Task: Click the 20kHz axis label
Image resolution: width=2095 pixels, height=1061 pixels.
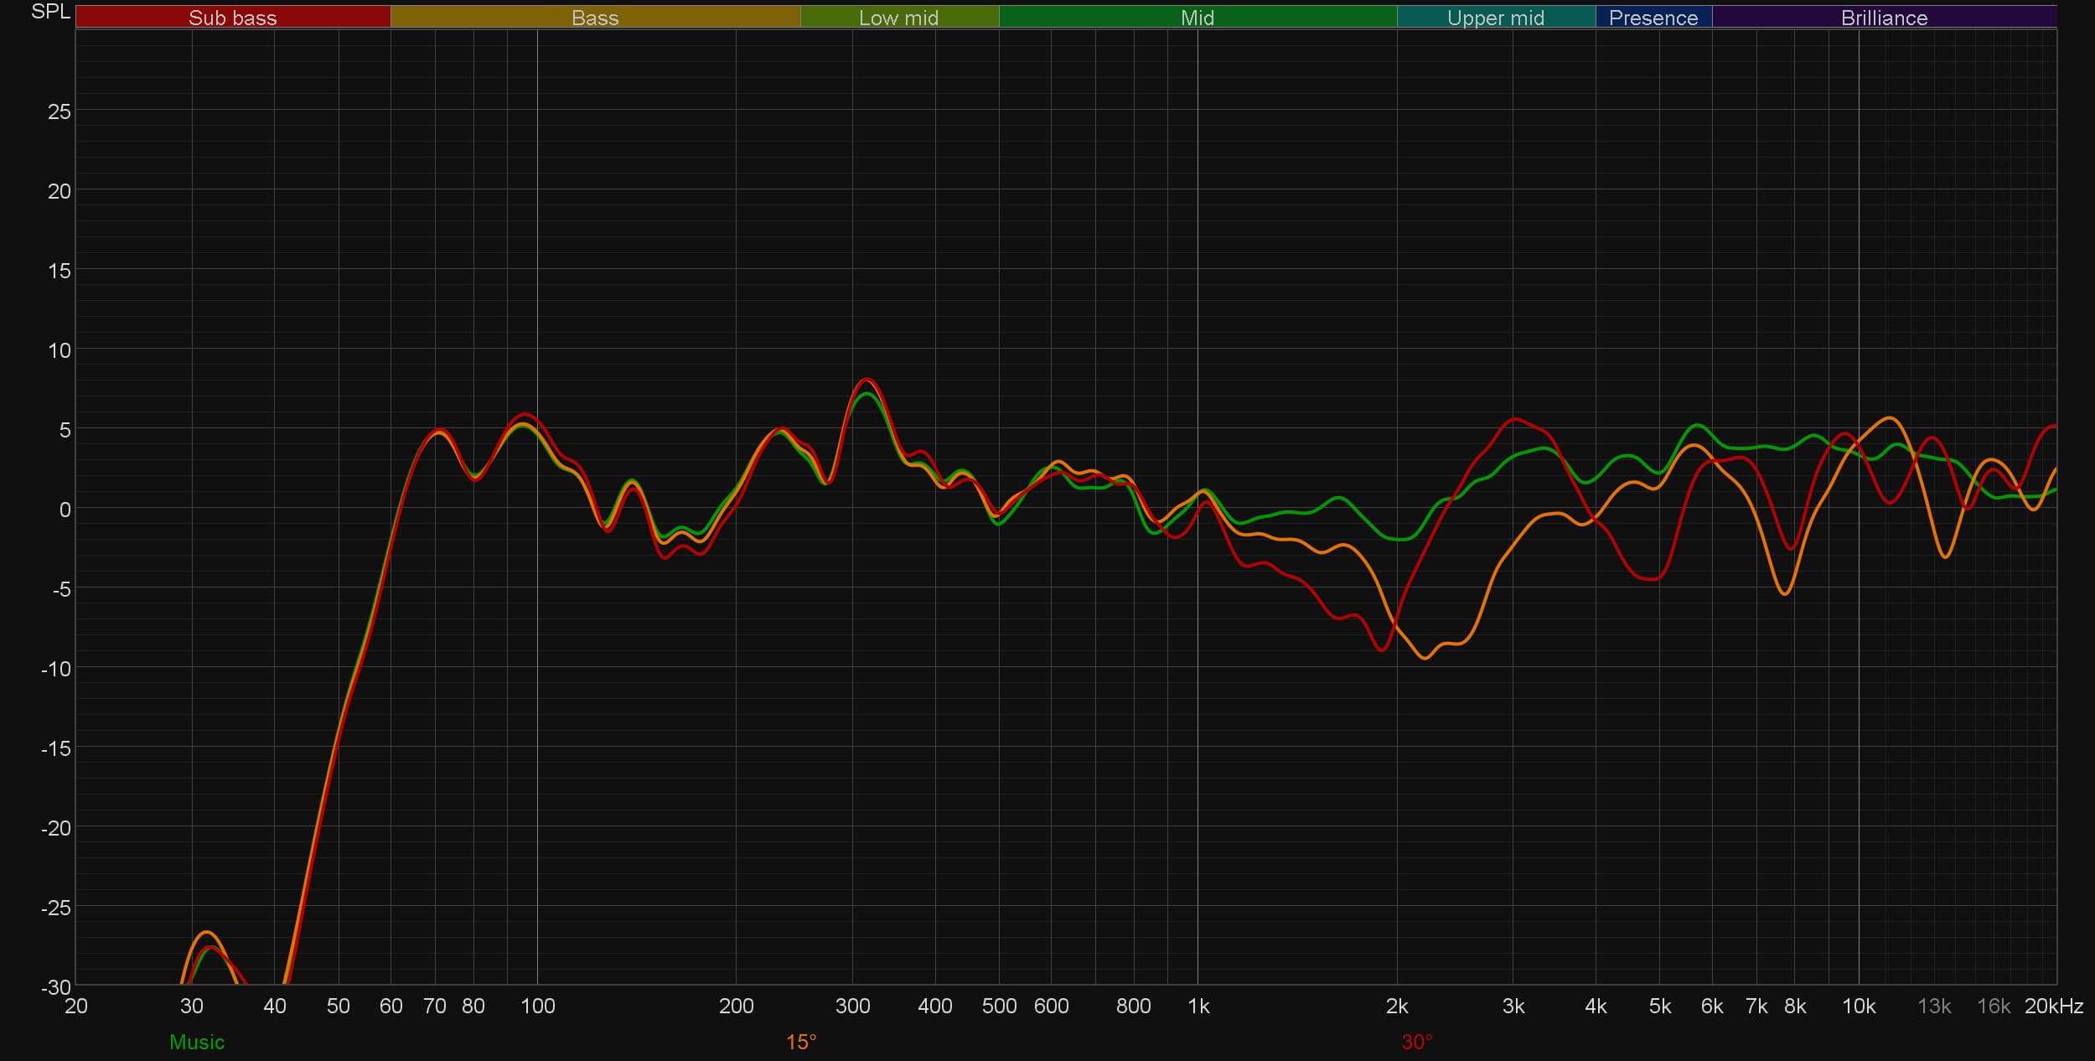Action: click(x=2053, y=1006)
